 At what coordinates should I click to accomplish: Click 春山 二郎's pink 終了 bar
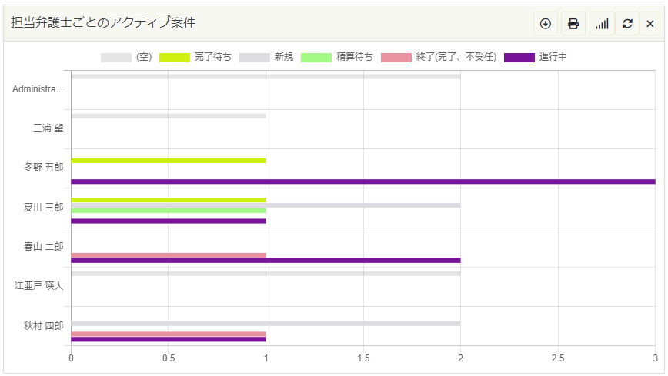[x=168, y=255]
